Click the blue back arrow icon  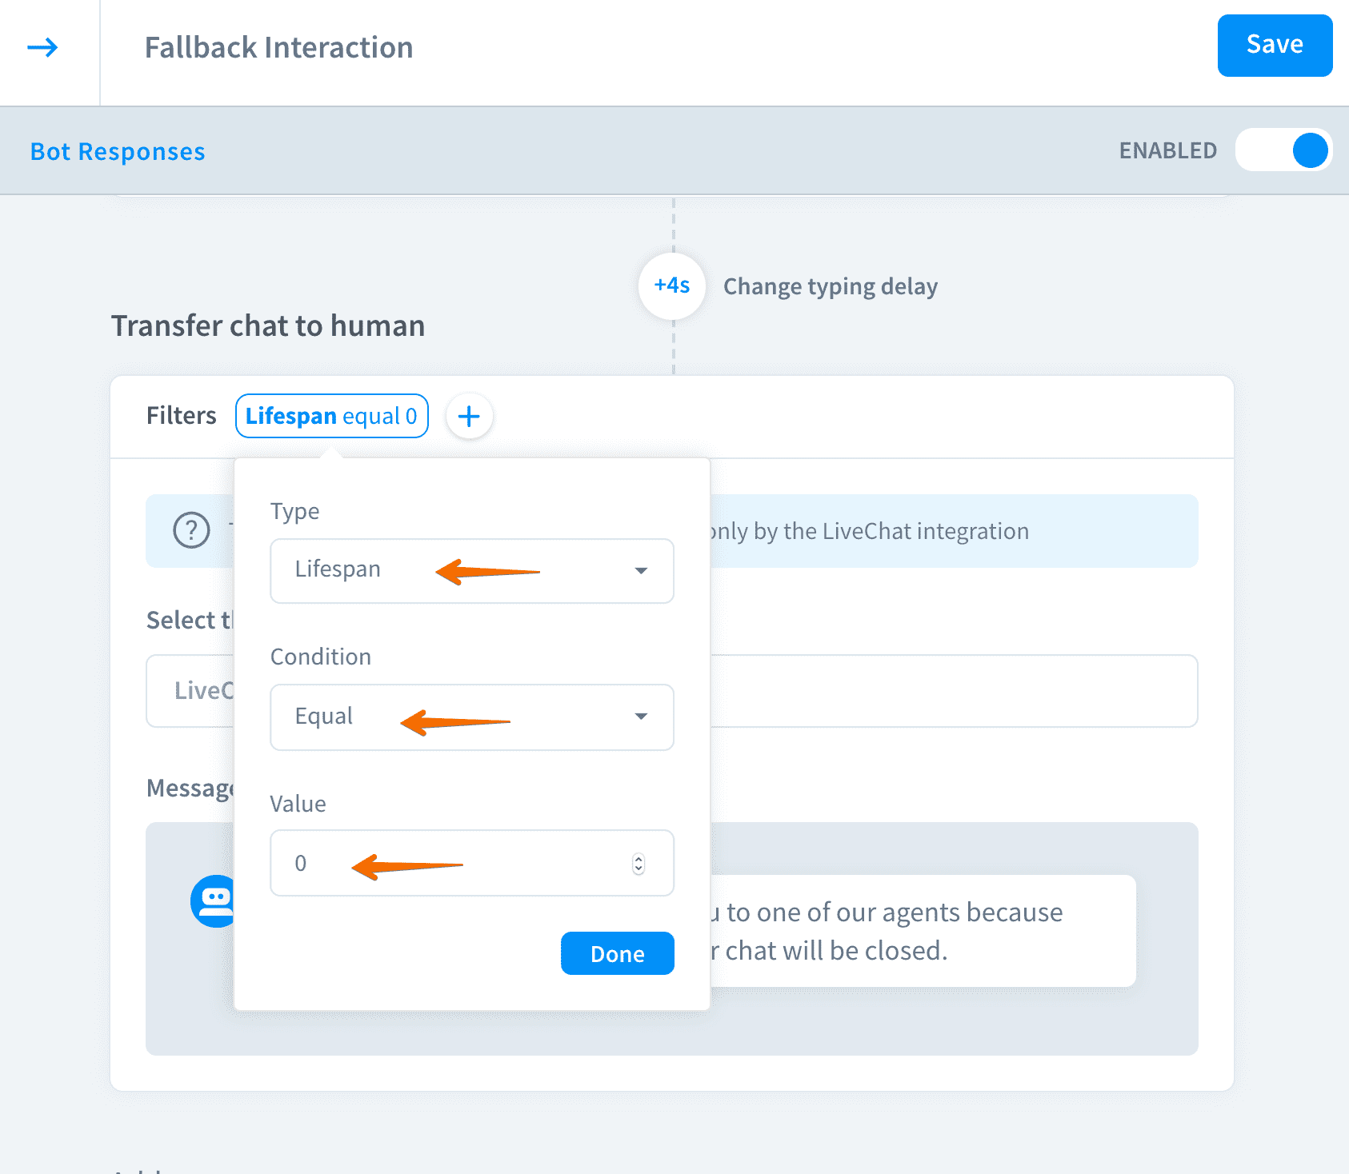[x=43, y=48]
